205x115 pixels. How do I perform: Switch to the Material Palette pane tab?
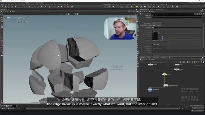(156, 57)
